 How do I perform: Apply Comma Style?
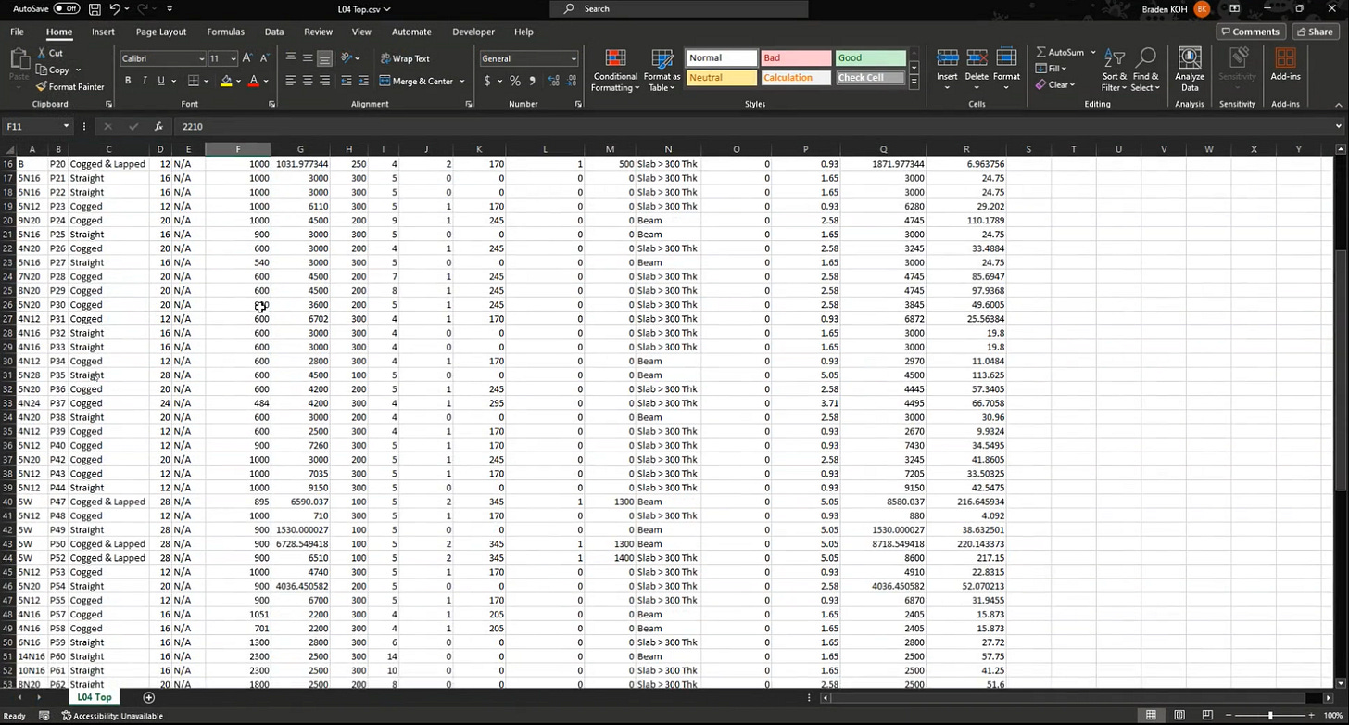click(x=531, y=82)
